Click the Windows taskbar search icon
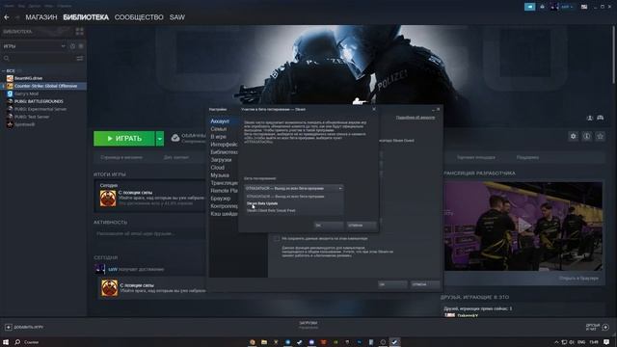Screen dimensions: 617x347 [x=17, y=342]
